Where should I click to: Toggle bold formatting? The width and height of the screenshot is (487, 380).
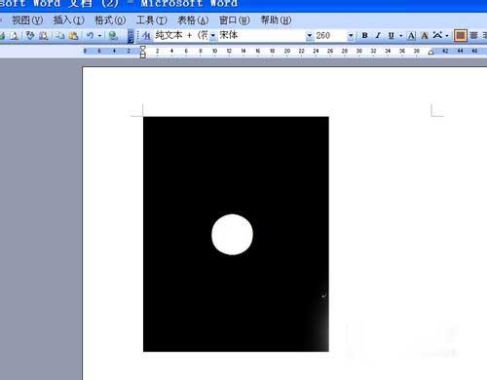point(364,35)
